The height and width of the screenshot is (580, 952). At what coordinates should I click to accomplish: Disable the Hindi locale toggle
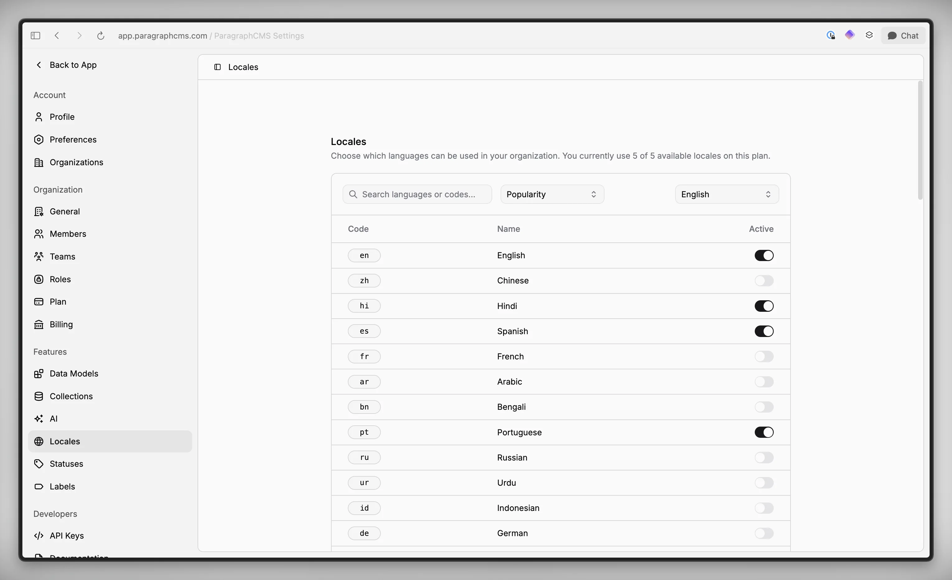pos(764,306)
